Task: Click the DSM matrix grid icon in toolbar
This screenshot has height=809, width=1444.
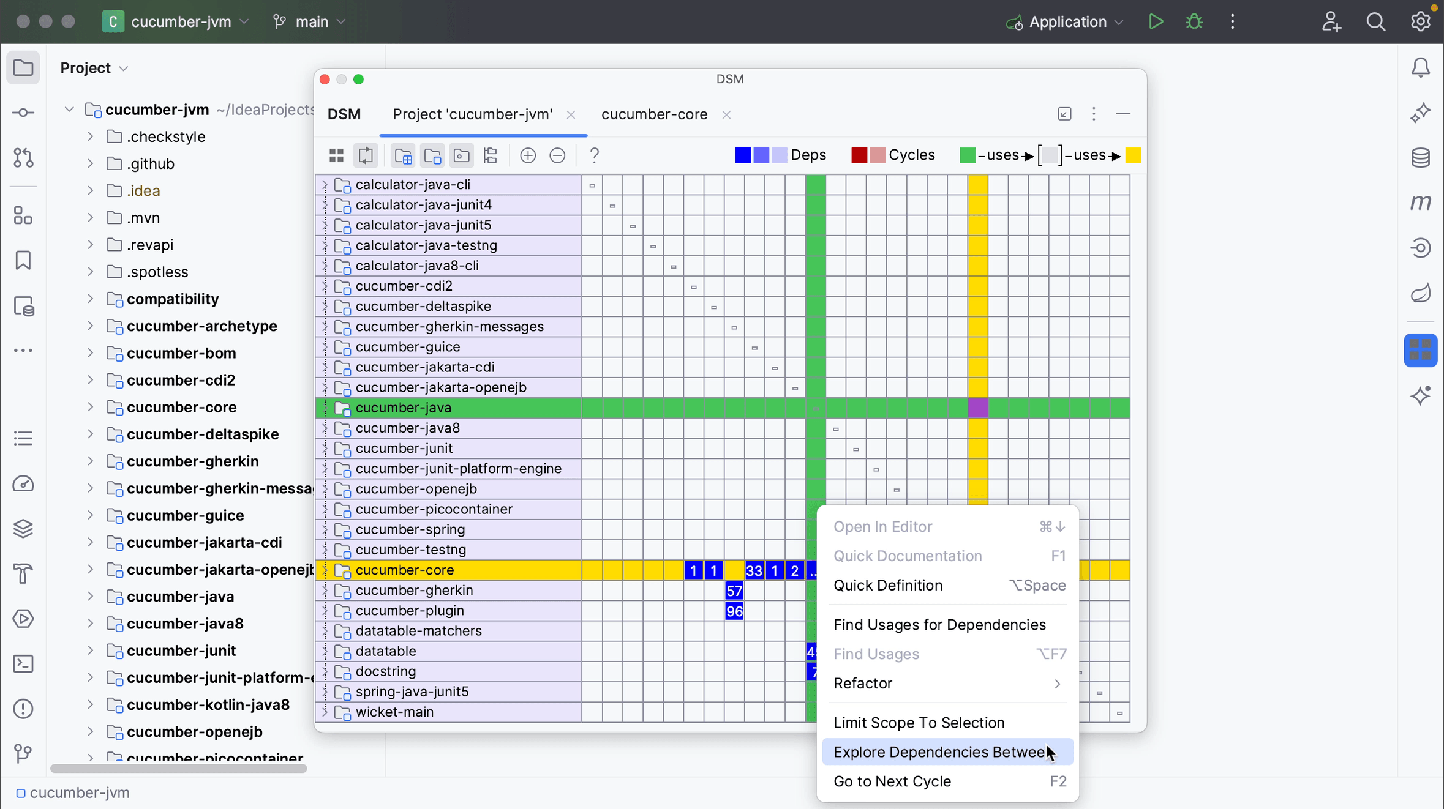Action: click(x=336, y=155)
